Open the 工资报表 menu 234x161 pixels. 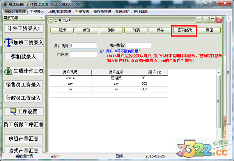point(82,12)
